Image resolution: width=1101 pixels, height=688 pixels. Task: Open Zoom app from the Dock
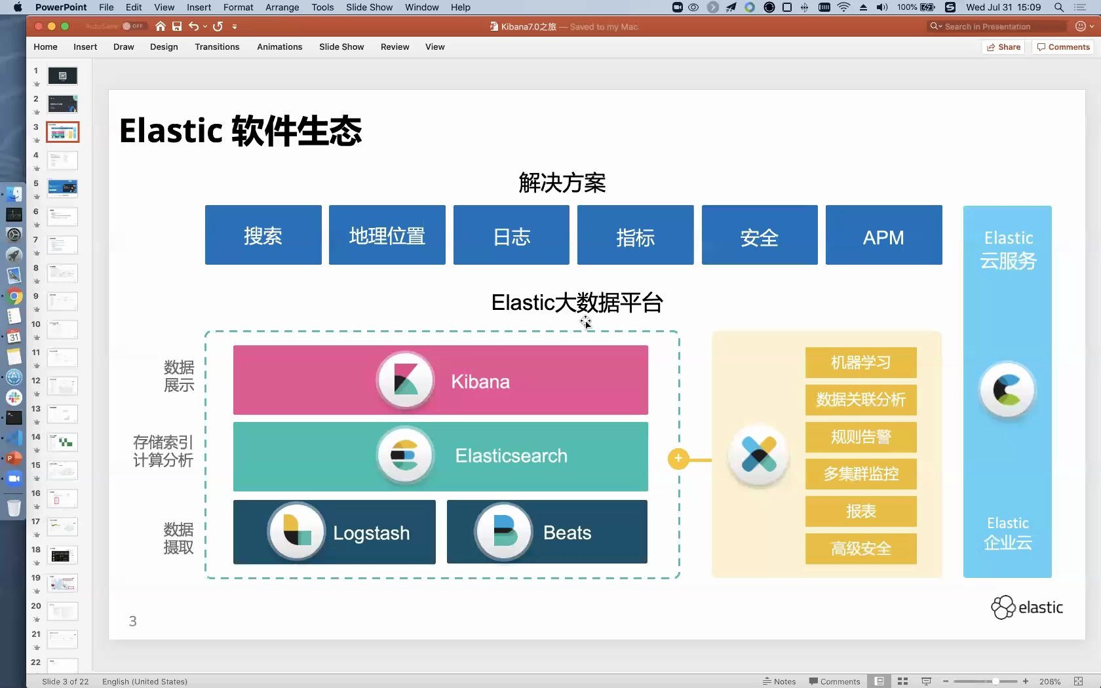[14, 479]
